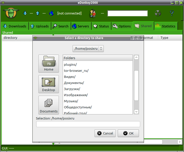Select the Общедоступные/ folder
Image resolution: width=184 pixels, height=152 pixels.
tap(98, 107)
